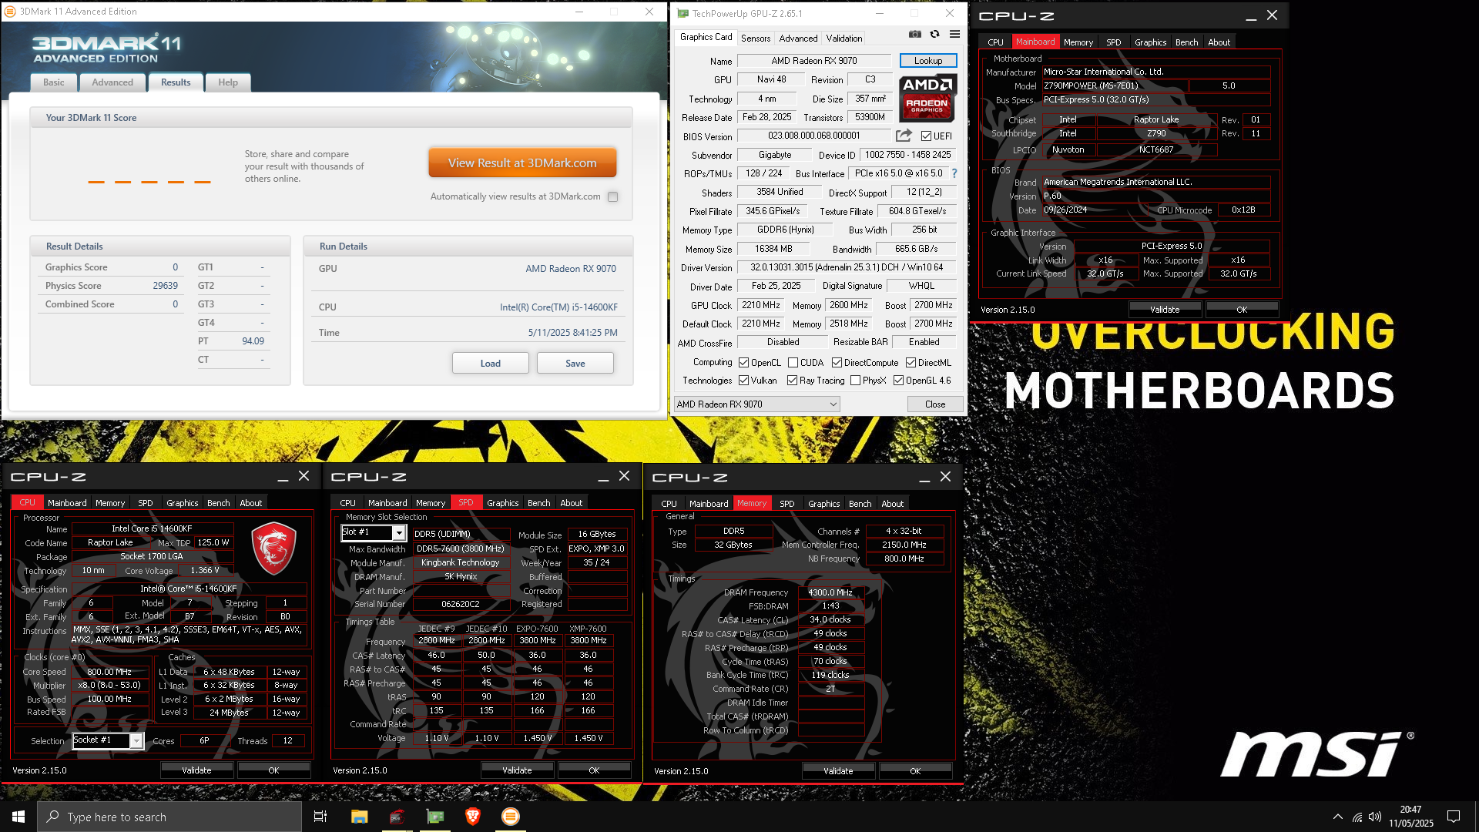Viewport: 1479px width, 832px height.
Task: Open Task View on the taskbar
Action: click(x=320, y=817)
